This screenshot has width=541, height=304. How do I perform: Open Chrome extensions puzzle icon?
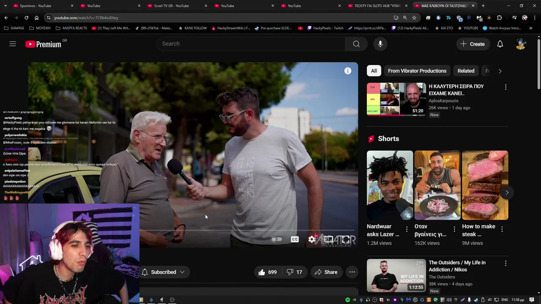coord(499,18)
